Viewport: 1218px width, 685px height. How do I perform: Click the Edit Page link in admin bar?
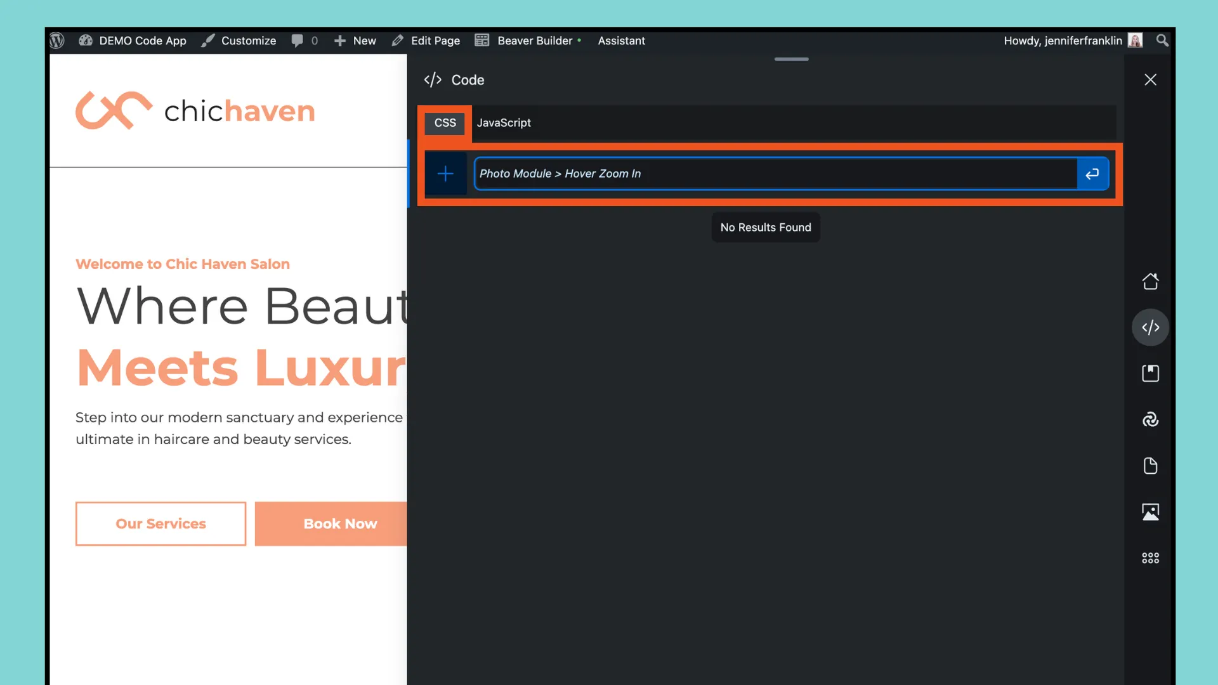click(435, 40)
